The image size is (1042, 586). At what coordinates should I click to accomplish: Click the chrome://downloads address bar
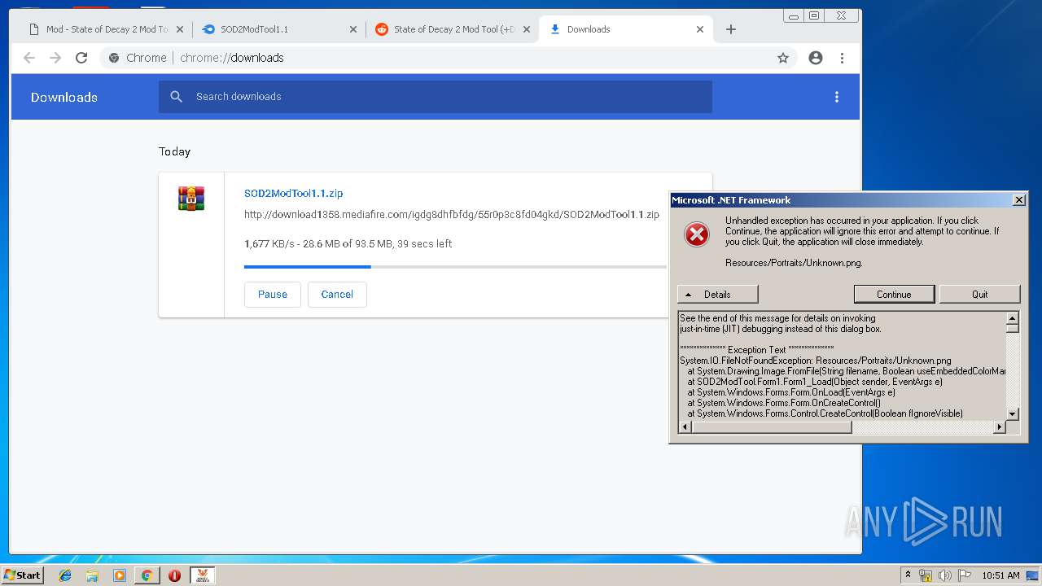point(449,58)
